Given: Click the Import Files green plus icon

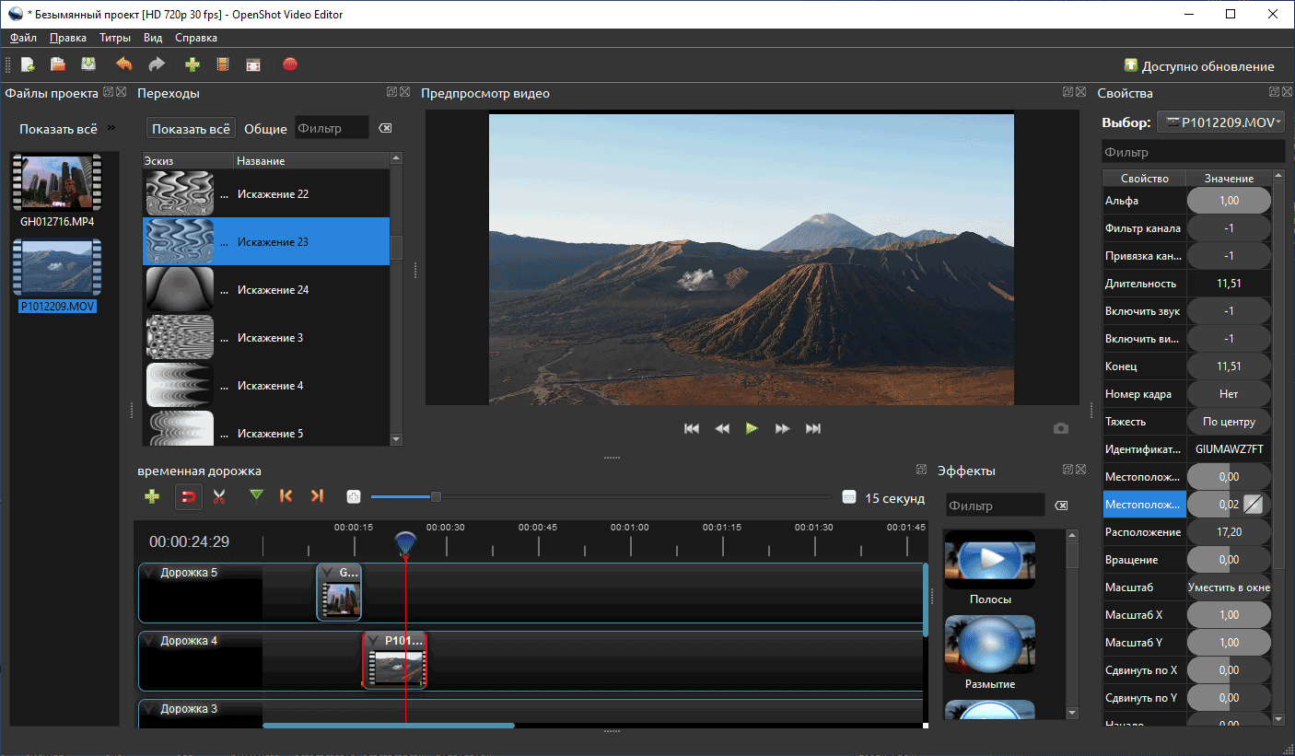Looking at the screenshot, I should (x=192, y=64).
